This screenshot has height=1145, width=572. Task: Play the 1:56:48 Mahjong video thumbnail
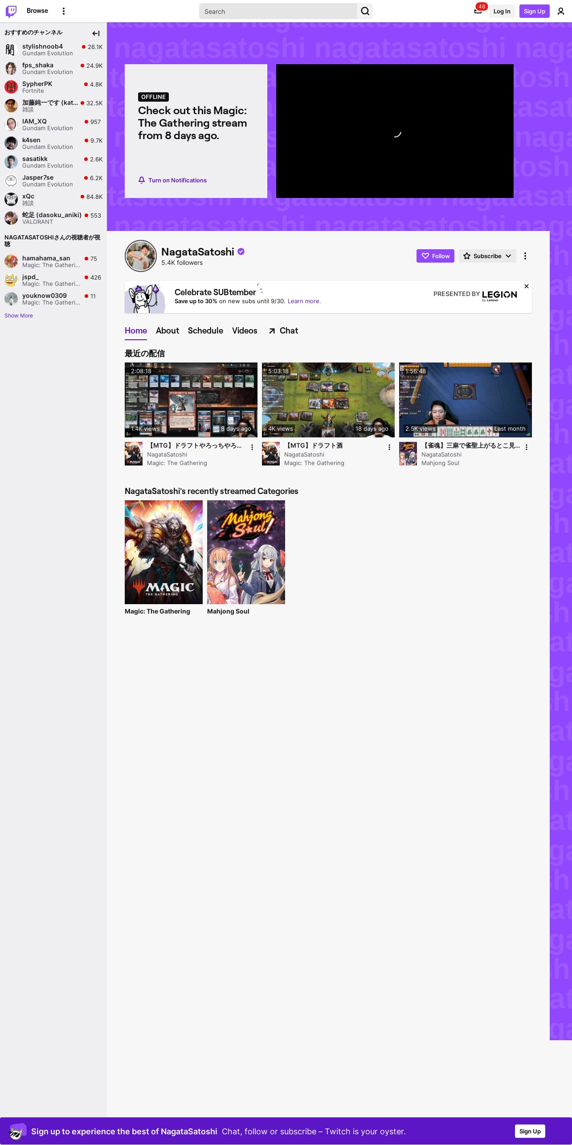pos(466,400)
